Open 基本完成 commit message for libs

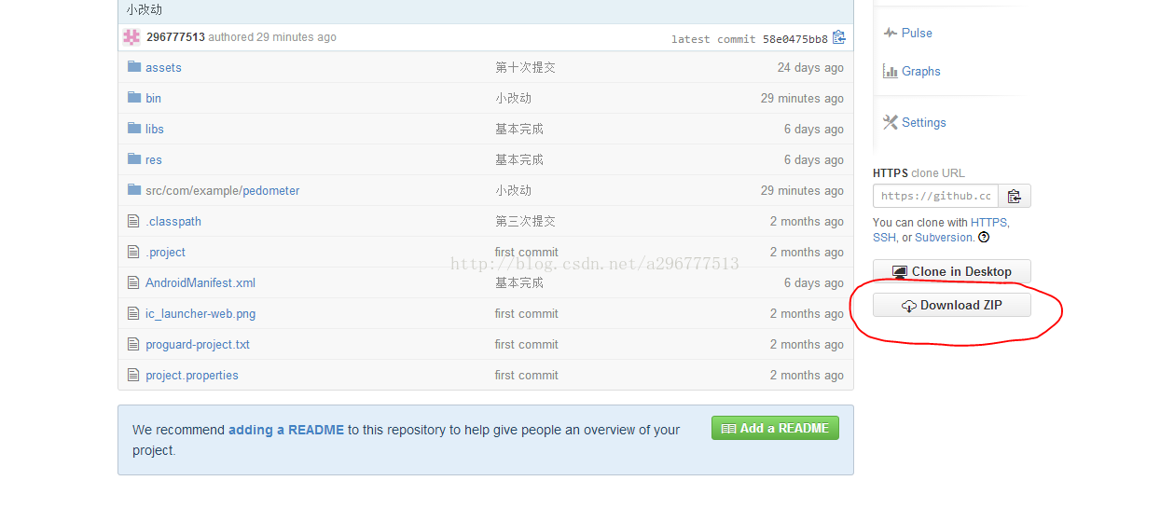[519, 129]
